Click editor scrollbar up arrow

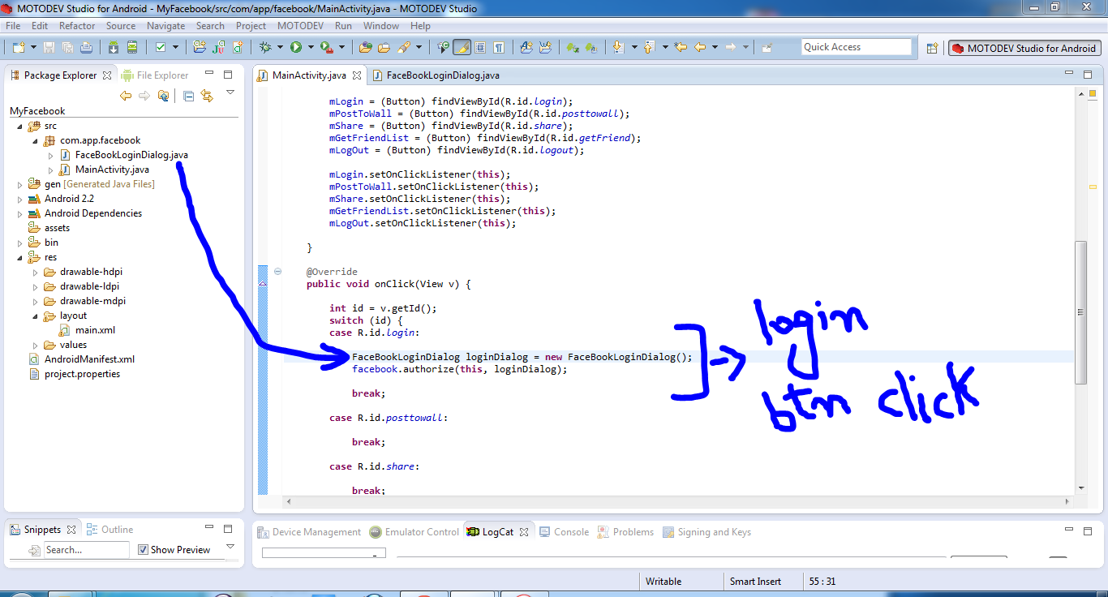(1080, 94)
